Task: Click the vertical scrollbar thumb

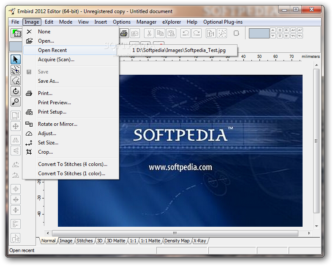Action: (317, 141)
